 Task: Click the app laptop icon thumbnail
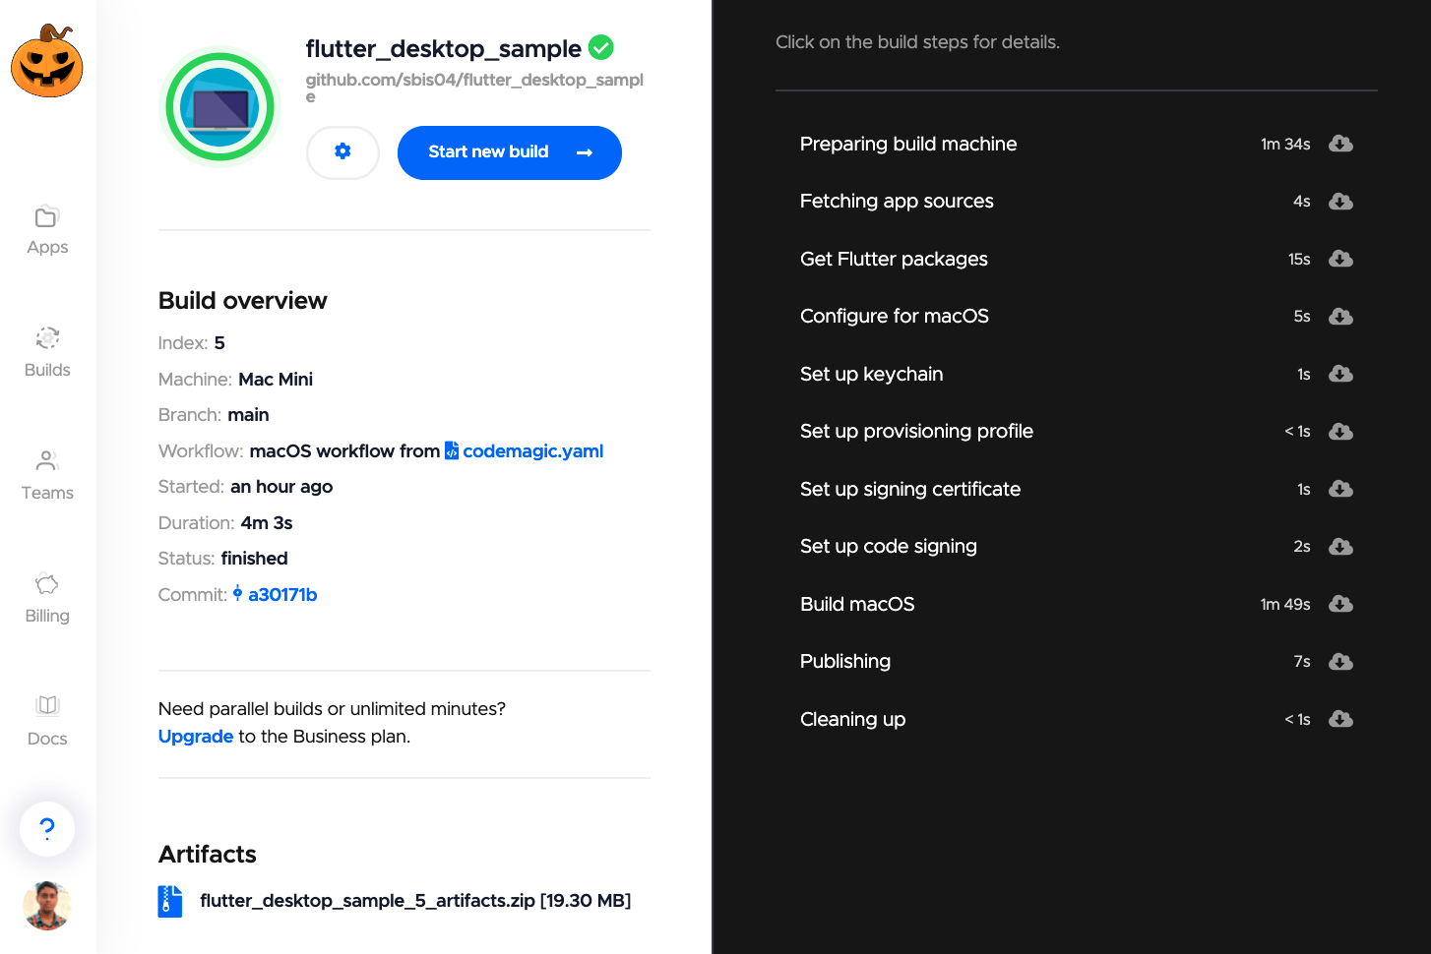click(219, 107)
